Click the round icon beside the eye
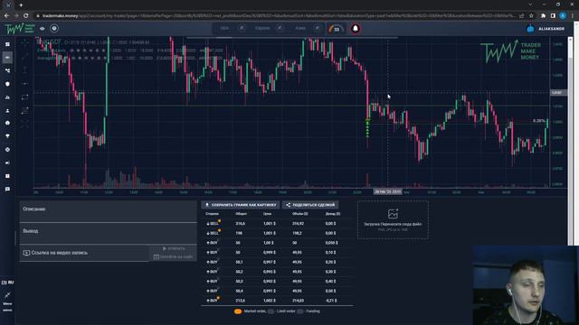579x325 pixels. tap(54, 28)
